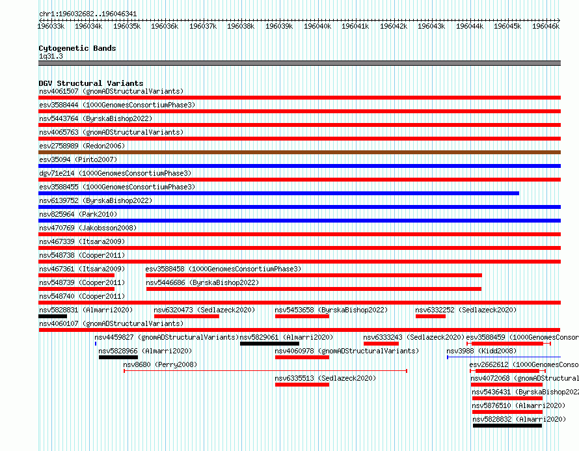Click thin red nsv8680 variant line

[x=265, y=371]
